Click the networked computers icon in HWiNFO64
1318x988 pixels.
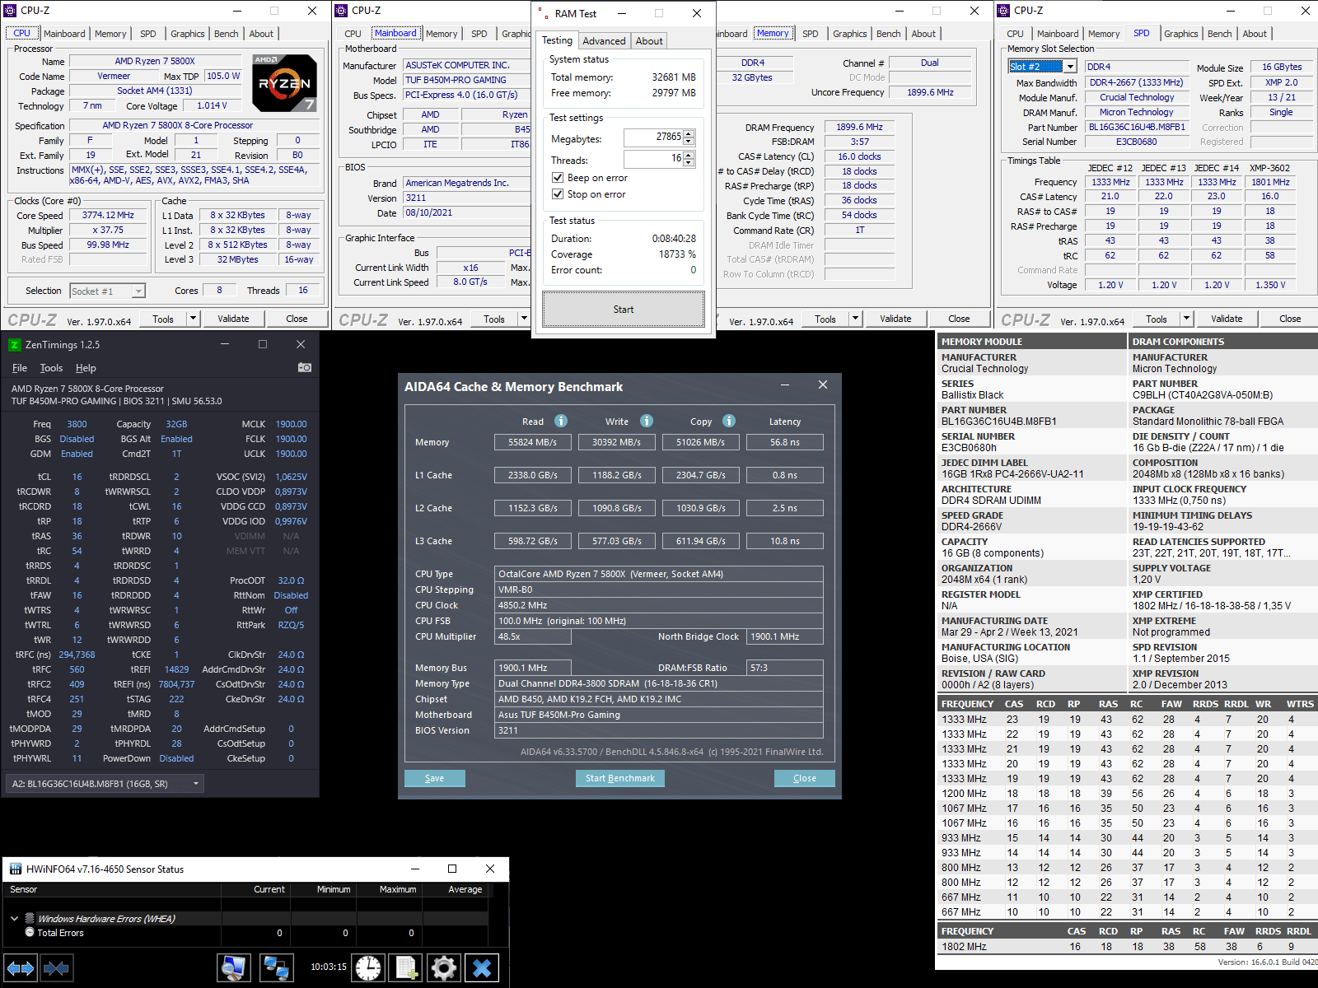276,968
